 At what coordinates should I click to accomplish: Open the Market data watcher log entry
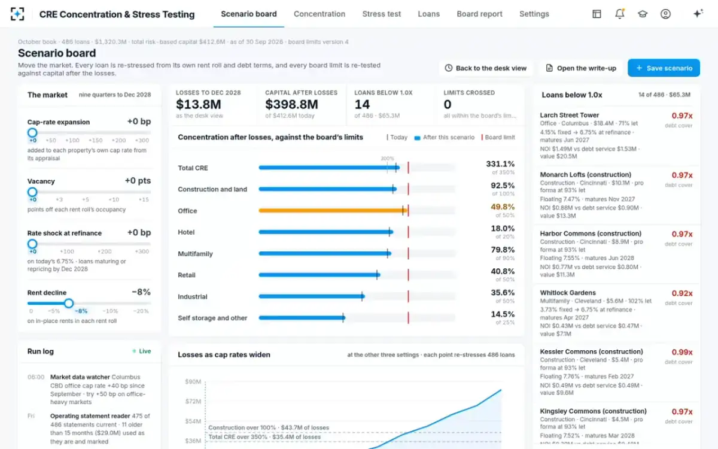(89, 390)
